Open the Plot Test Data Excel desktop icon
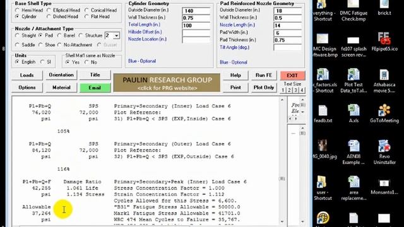This screenshot has height=227, width=404. pyautogui.click(x=353, y=81)
